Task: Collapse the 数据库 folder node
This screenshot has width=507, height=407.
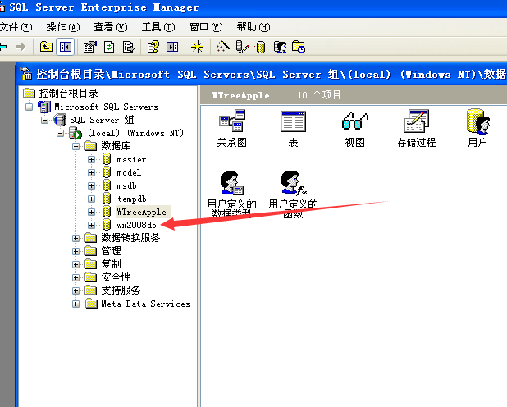Action: (x=75, y=146)
